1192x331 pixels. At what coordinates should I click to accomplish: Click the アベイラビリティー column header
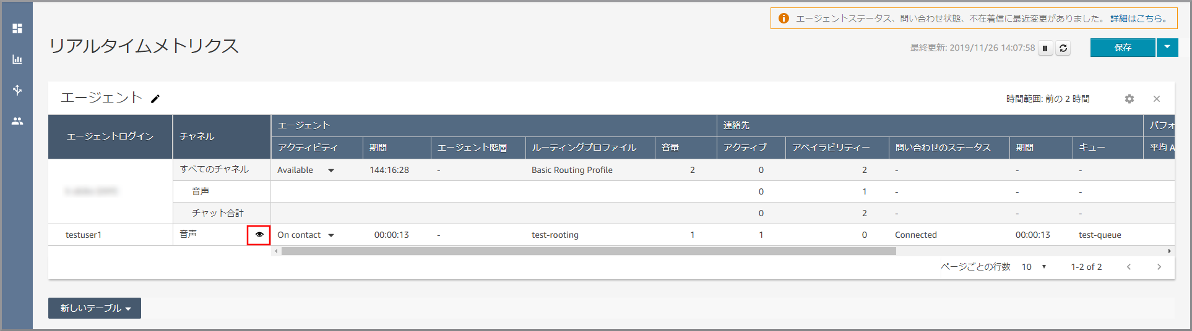click(x=837, y=148)
